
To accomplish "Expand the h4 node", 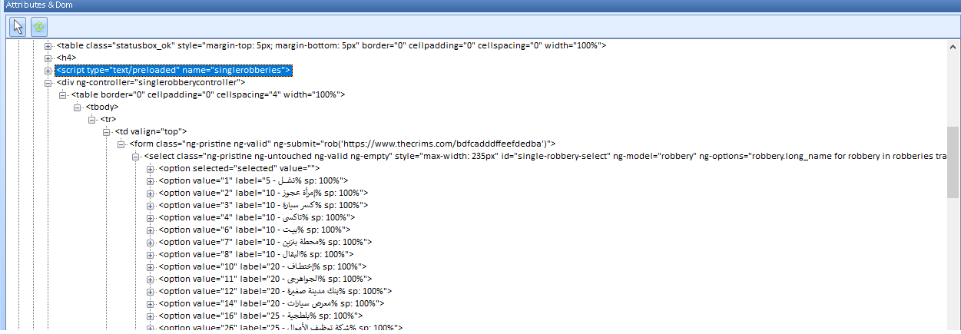I will point(48,58).
